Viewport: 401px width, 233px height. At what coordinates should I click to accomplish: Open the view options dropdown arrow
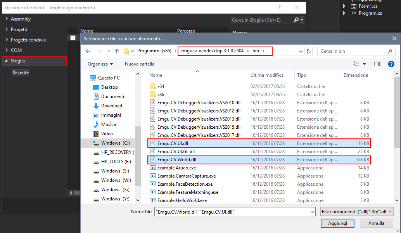[365, 64]
